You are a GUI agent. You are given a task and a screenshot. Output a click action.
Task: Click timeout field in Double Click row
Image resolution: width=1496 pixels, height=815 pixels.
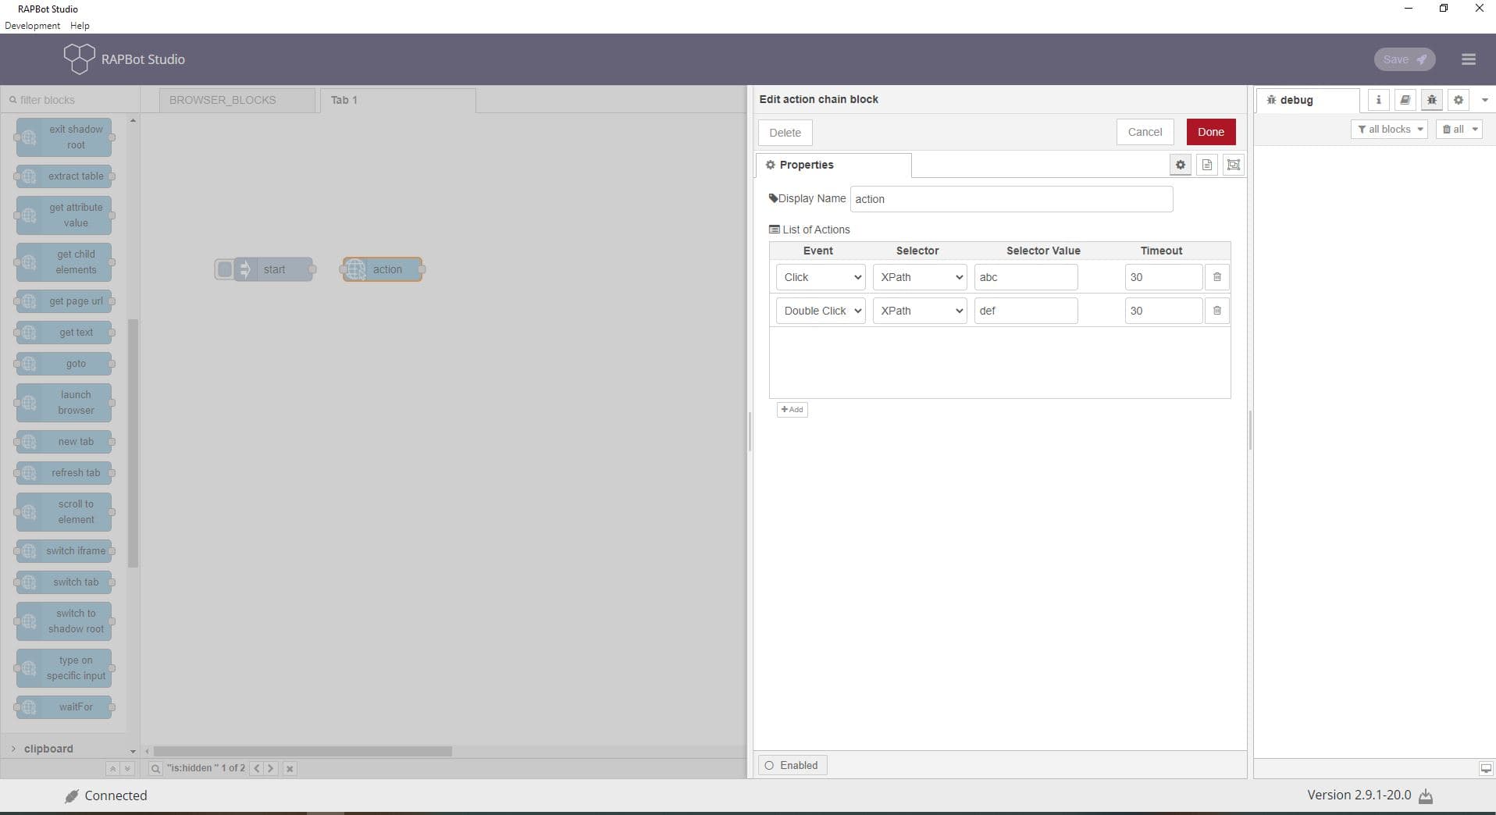[1163, 311]
